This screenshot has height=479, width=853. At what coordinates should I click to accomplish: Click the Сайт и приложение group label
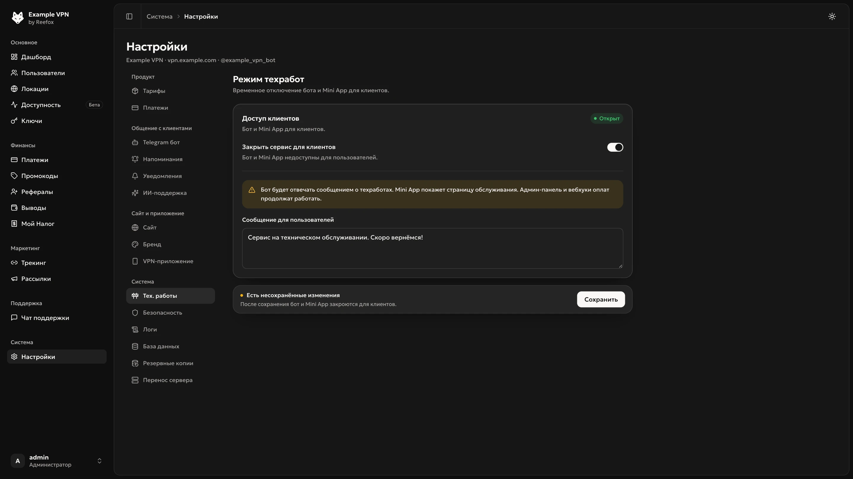click(158, 213)
